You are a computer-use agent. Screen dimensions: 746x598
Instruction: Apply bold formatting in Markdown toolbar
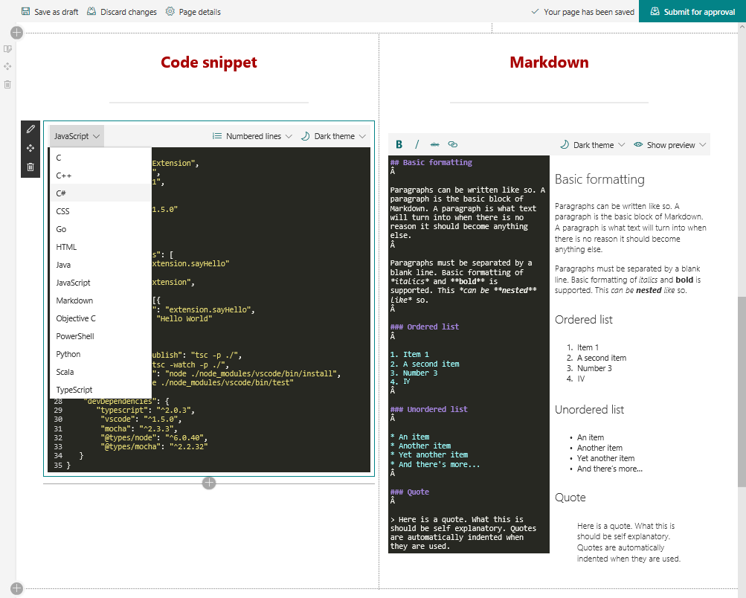pos(399,145)
